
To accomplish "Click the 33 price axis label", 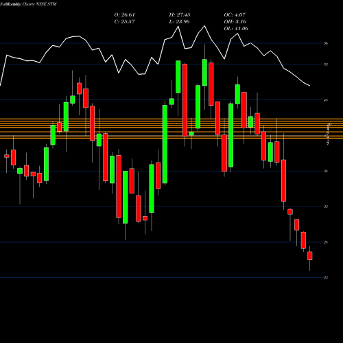I will point(326,206).
